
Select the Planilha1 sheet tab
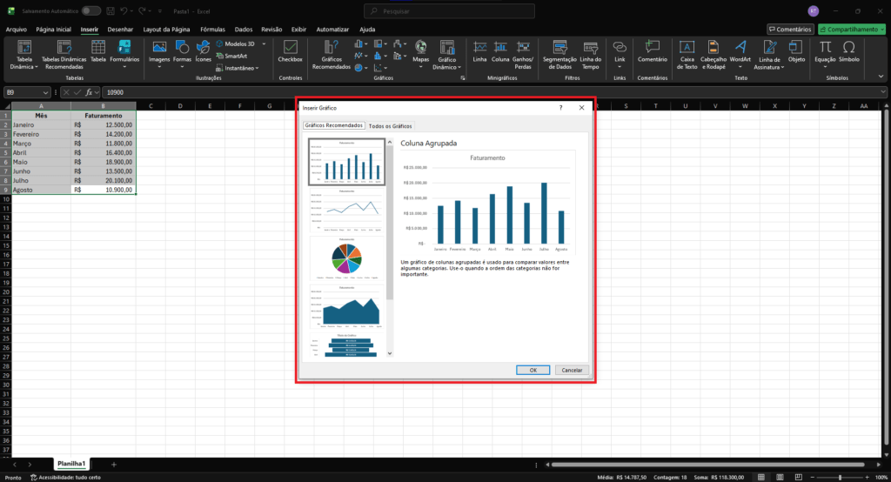click(71, 464)
